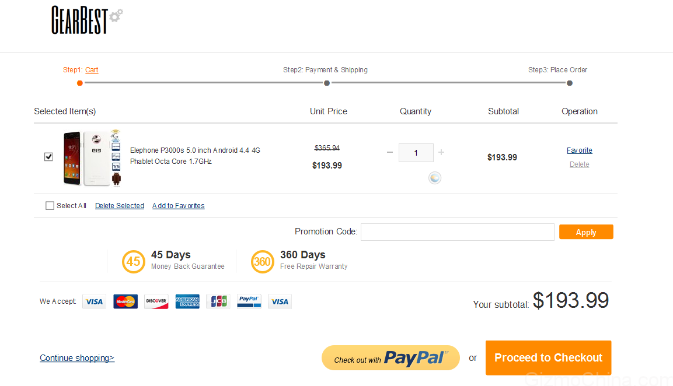The width and height of the screenshot is (673, 386).
Task: Click the American Express icon
Action: pyautogui.click(x=187, y=301)
